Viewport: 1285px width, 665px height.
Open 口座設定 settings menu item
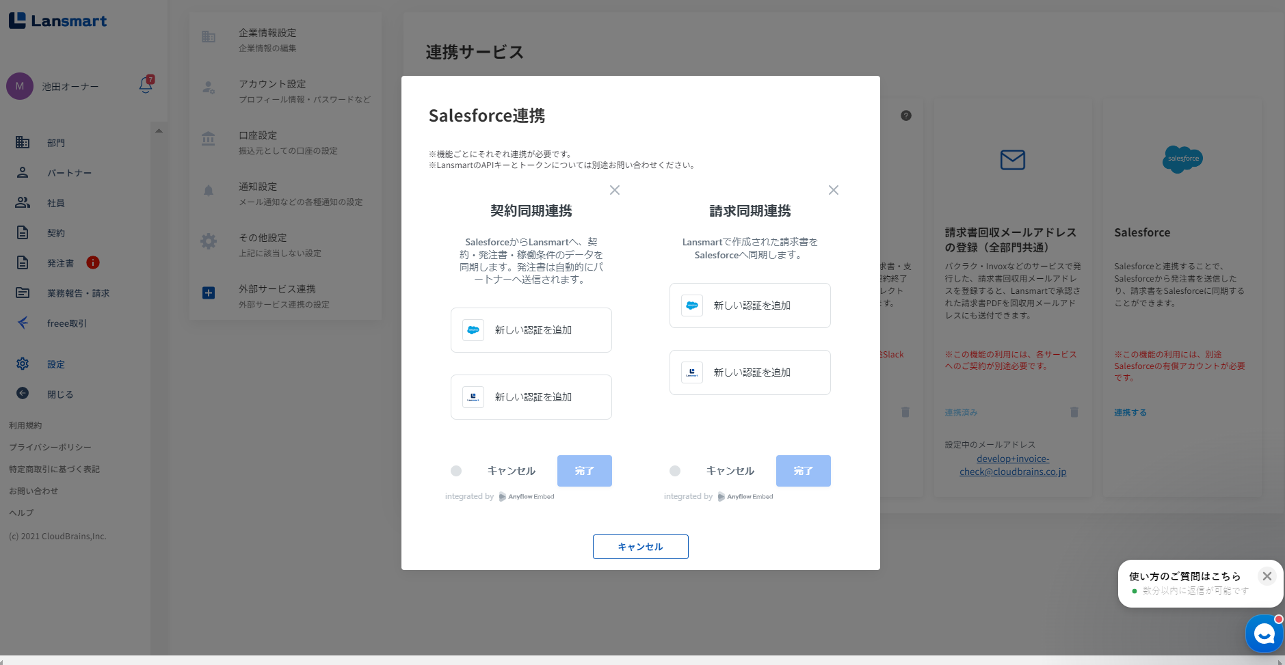coord(286,142)
